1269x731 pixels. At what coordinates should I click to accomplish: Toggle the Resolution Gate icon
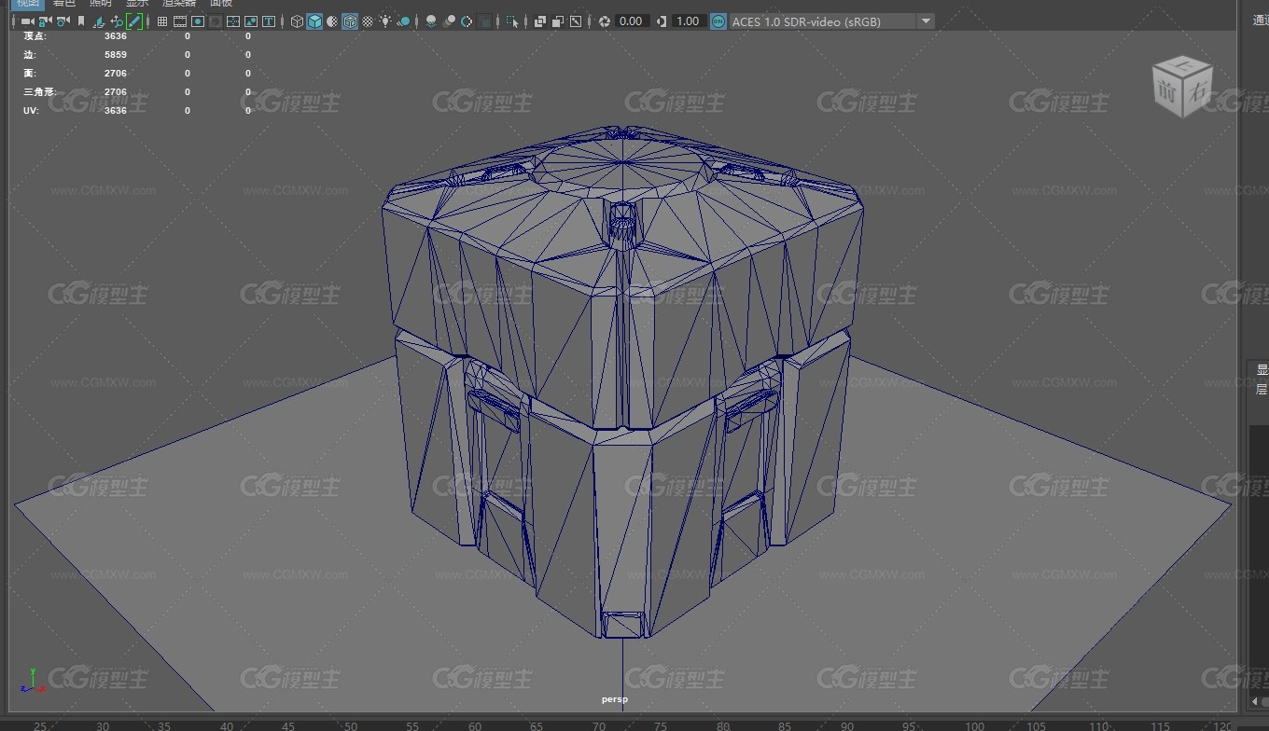[x=198, y=21]
